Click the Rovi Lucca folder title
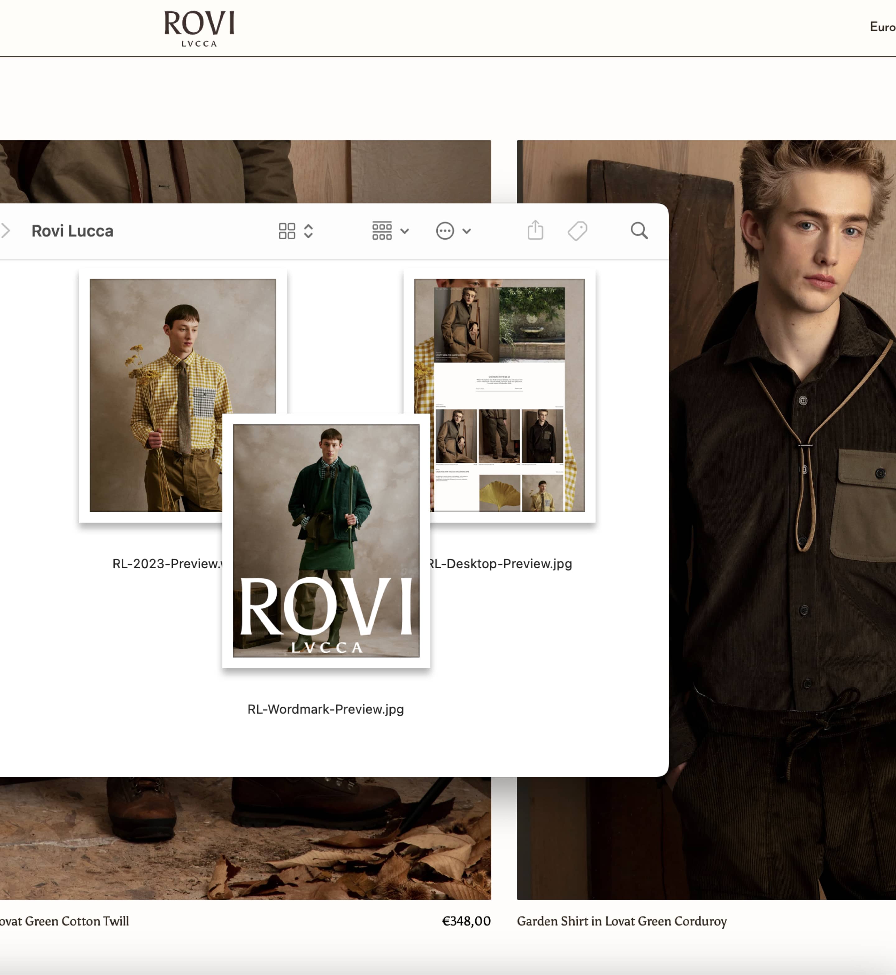 click(x=72, y=231)
